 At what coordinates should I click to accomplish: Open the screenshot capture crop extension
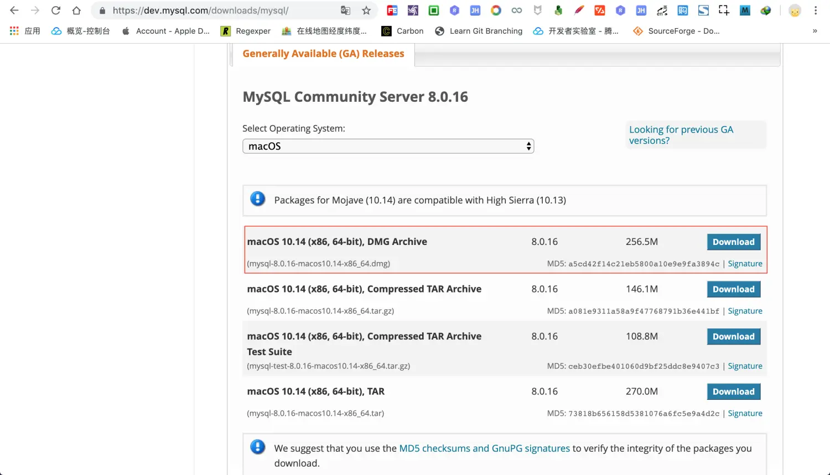coord(724,11)
